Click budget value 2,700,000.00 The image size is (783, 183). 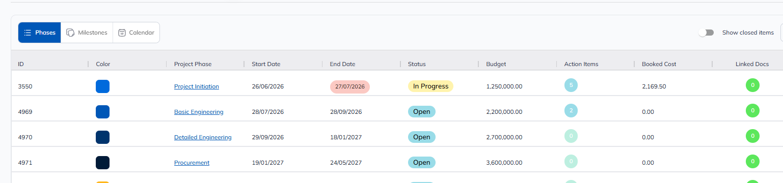[504, 137]
